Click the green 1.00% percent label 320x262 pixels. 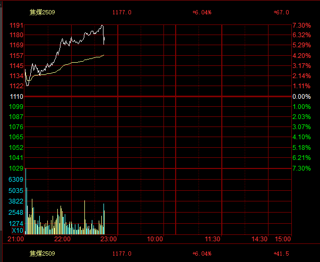[301, 107]
